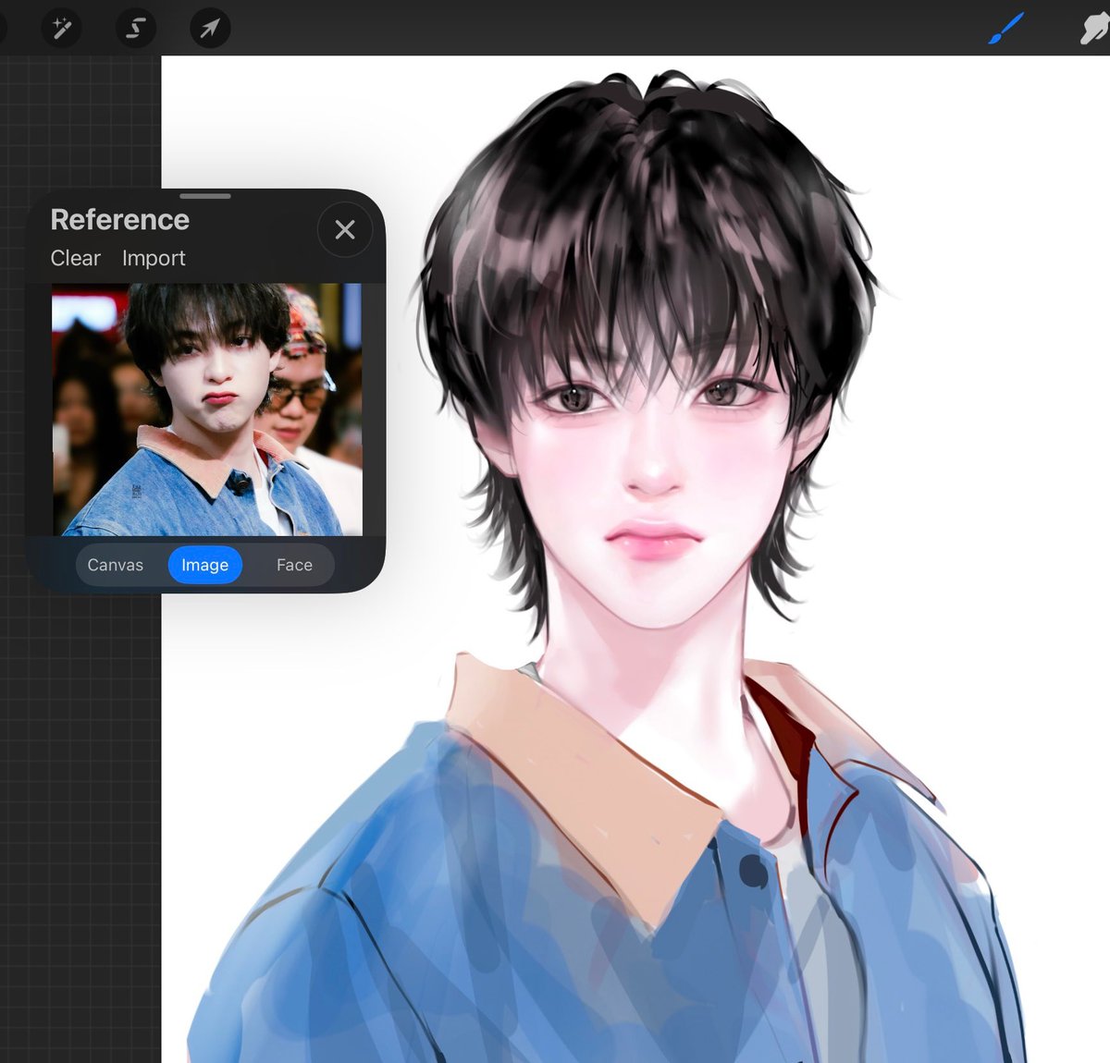Choose the Smudge tool
This screenshot has width=1110, height=1063.
[1094, 29]
